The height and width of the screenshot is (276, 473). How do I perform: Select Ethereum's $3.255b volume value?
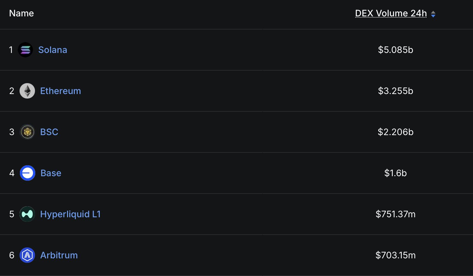coord(395,91)
